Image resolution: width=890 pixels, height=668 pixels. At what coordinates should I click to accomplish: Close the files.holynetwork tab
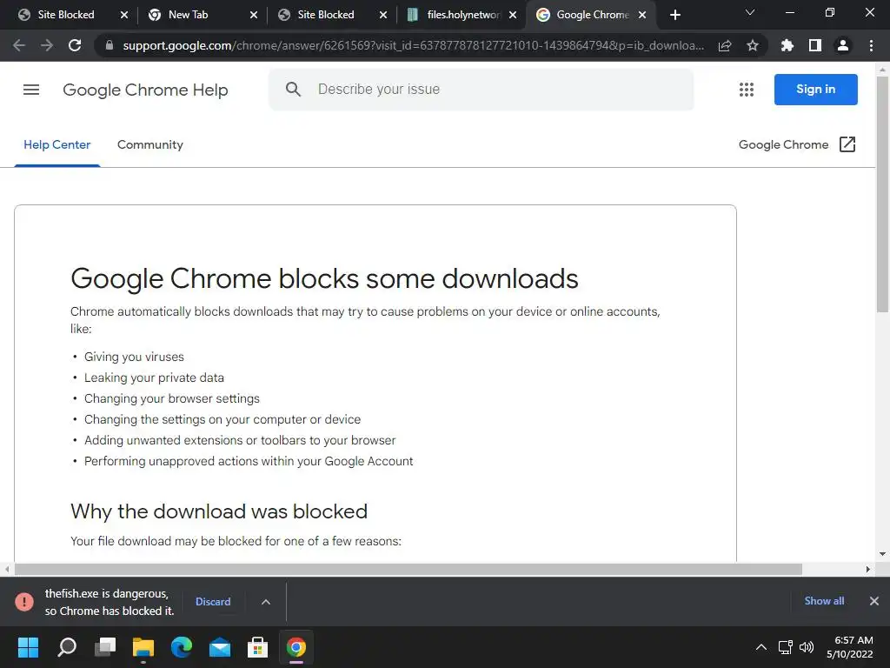click(x=513, y=15)
